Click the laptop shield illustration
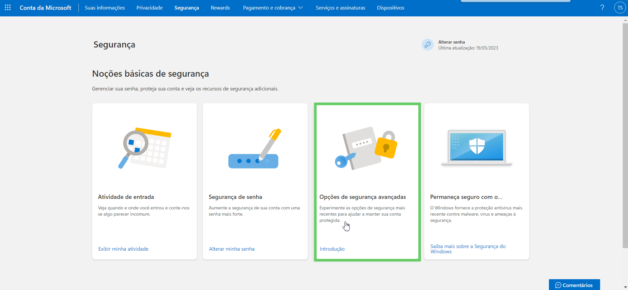Viewport: 628px width, 290px height. [476, 148]
